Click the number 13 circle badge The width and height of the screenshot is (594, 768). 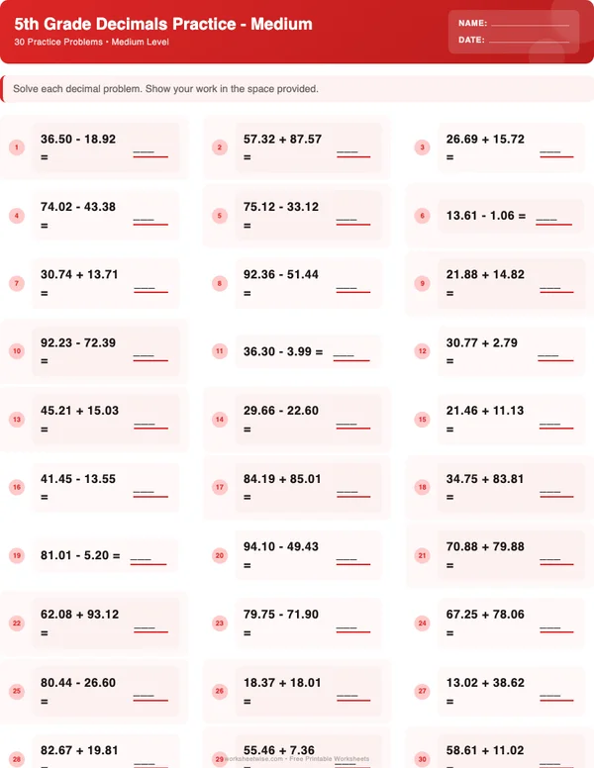16,419
